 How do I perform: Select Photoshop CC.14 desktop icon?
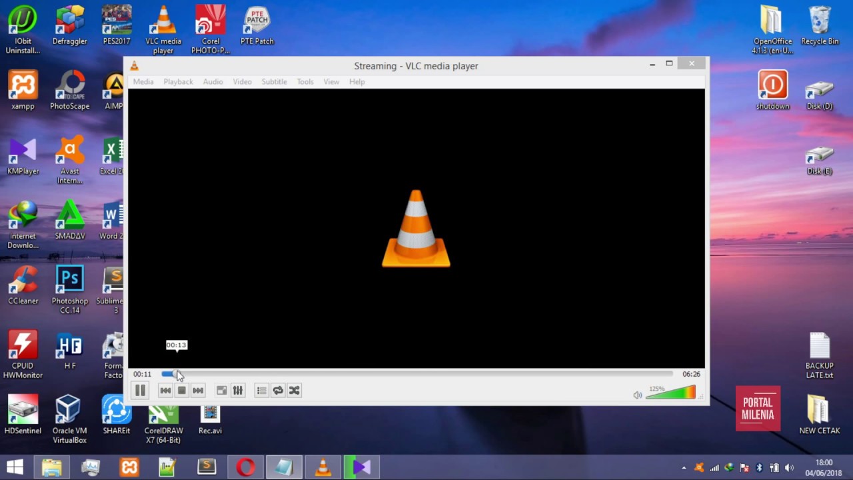click(x=70, y=290)
